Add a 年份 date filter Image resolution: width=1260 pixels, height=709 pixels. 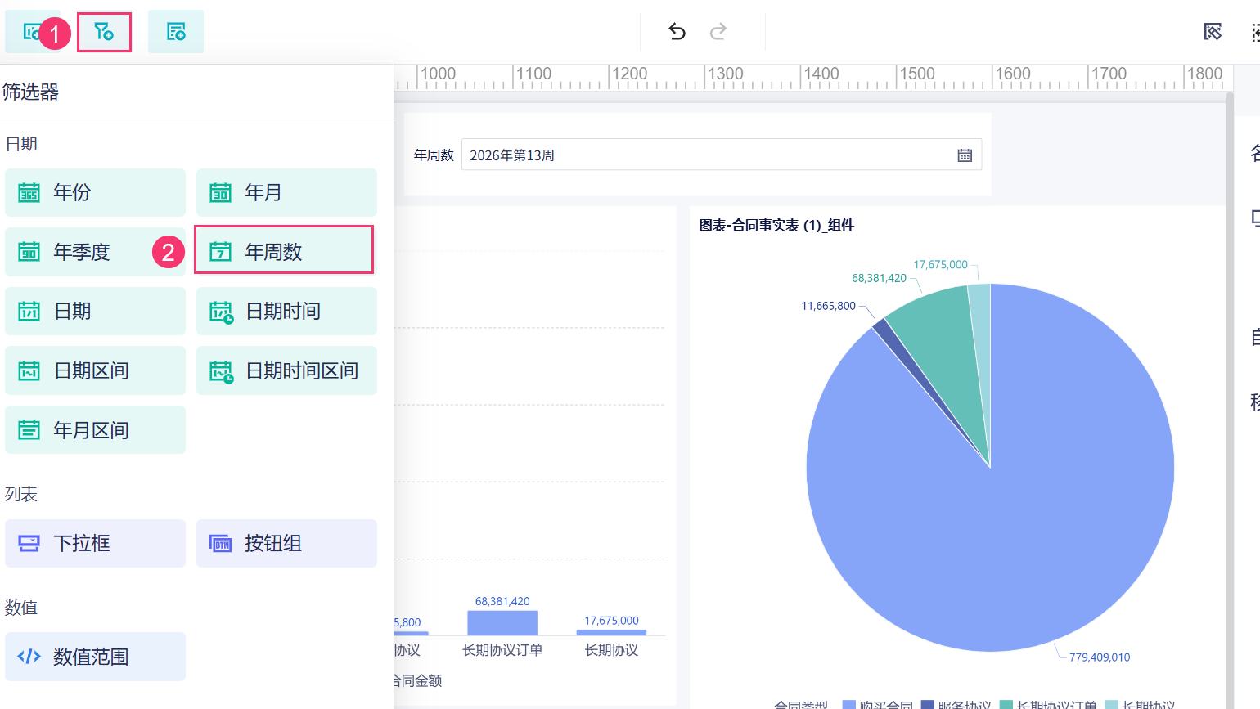tap(95, 192)
